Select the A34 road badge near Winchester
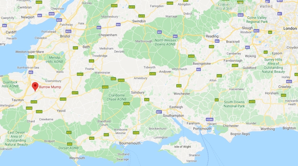 pos(179,86)
